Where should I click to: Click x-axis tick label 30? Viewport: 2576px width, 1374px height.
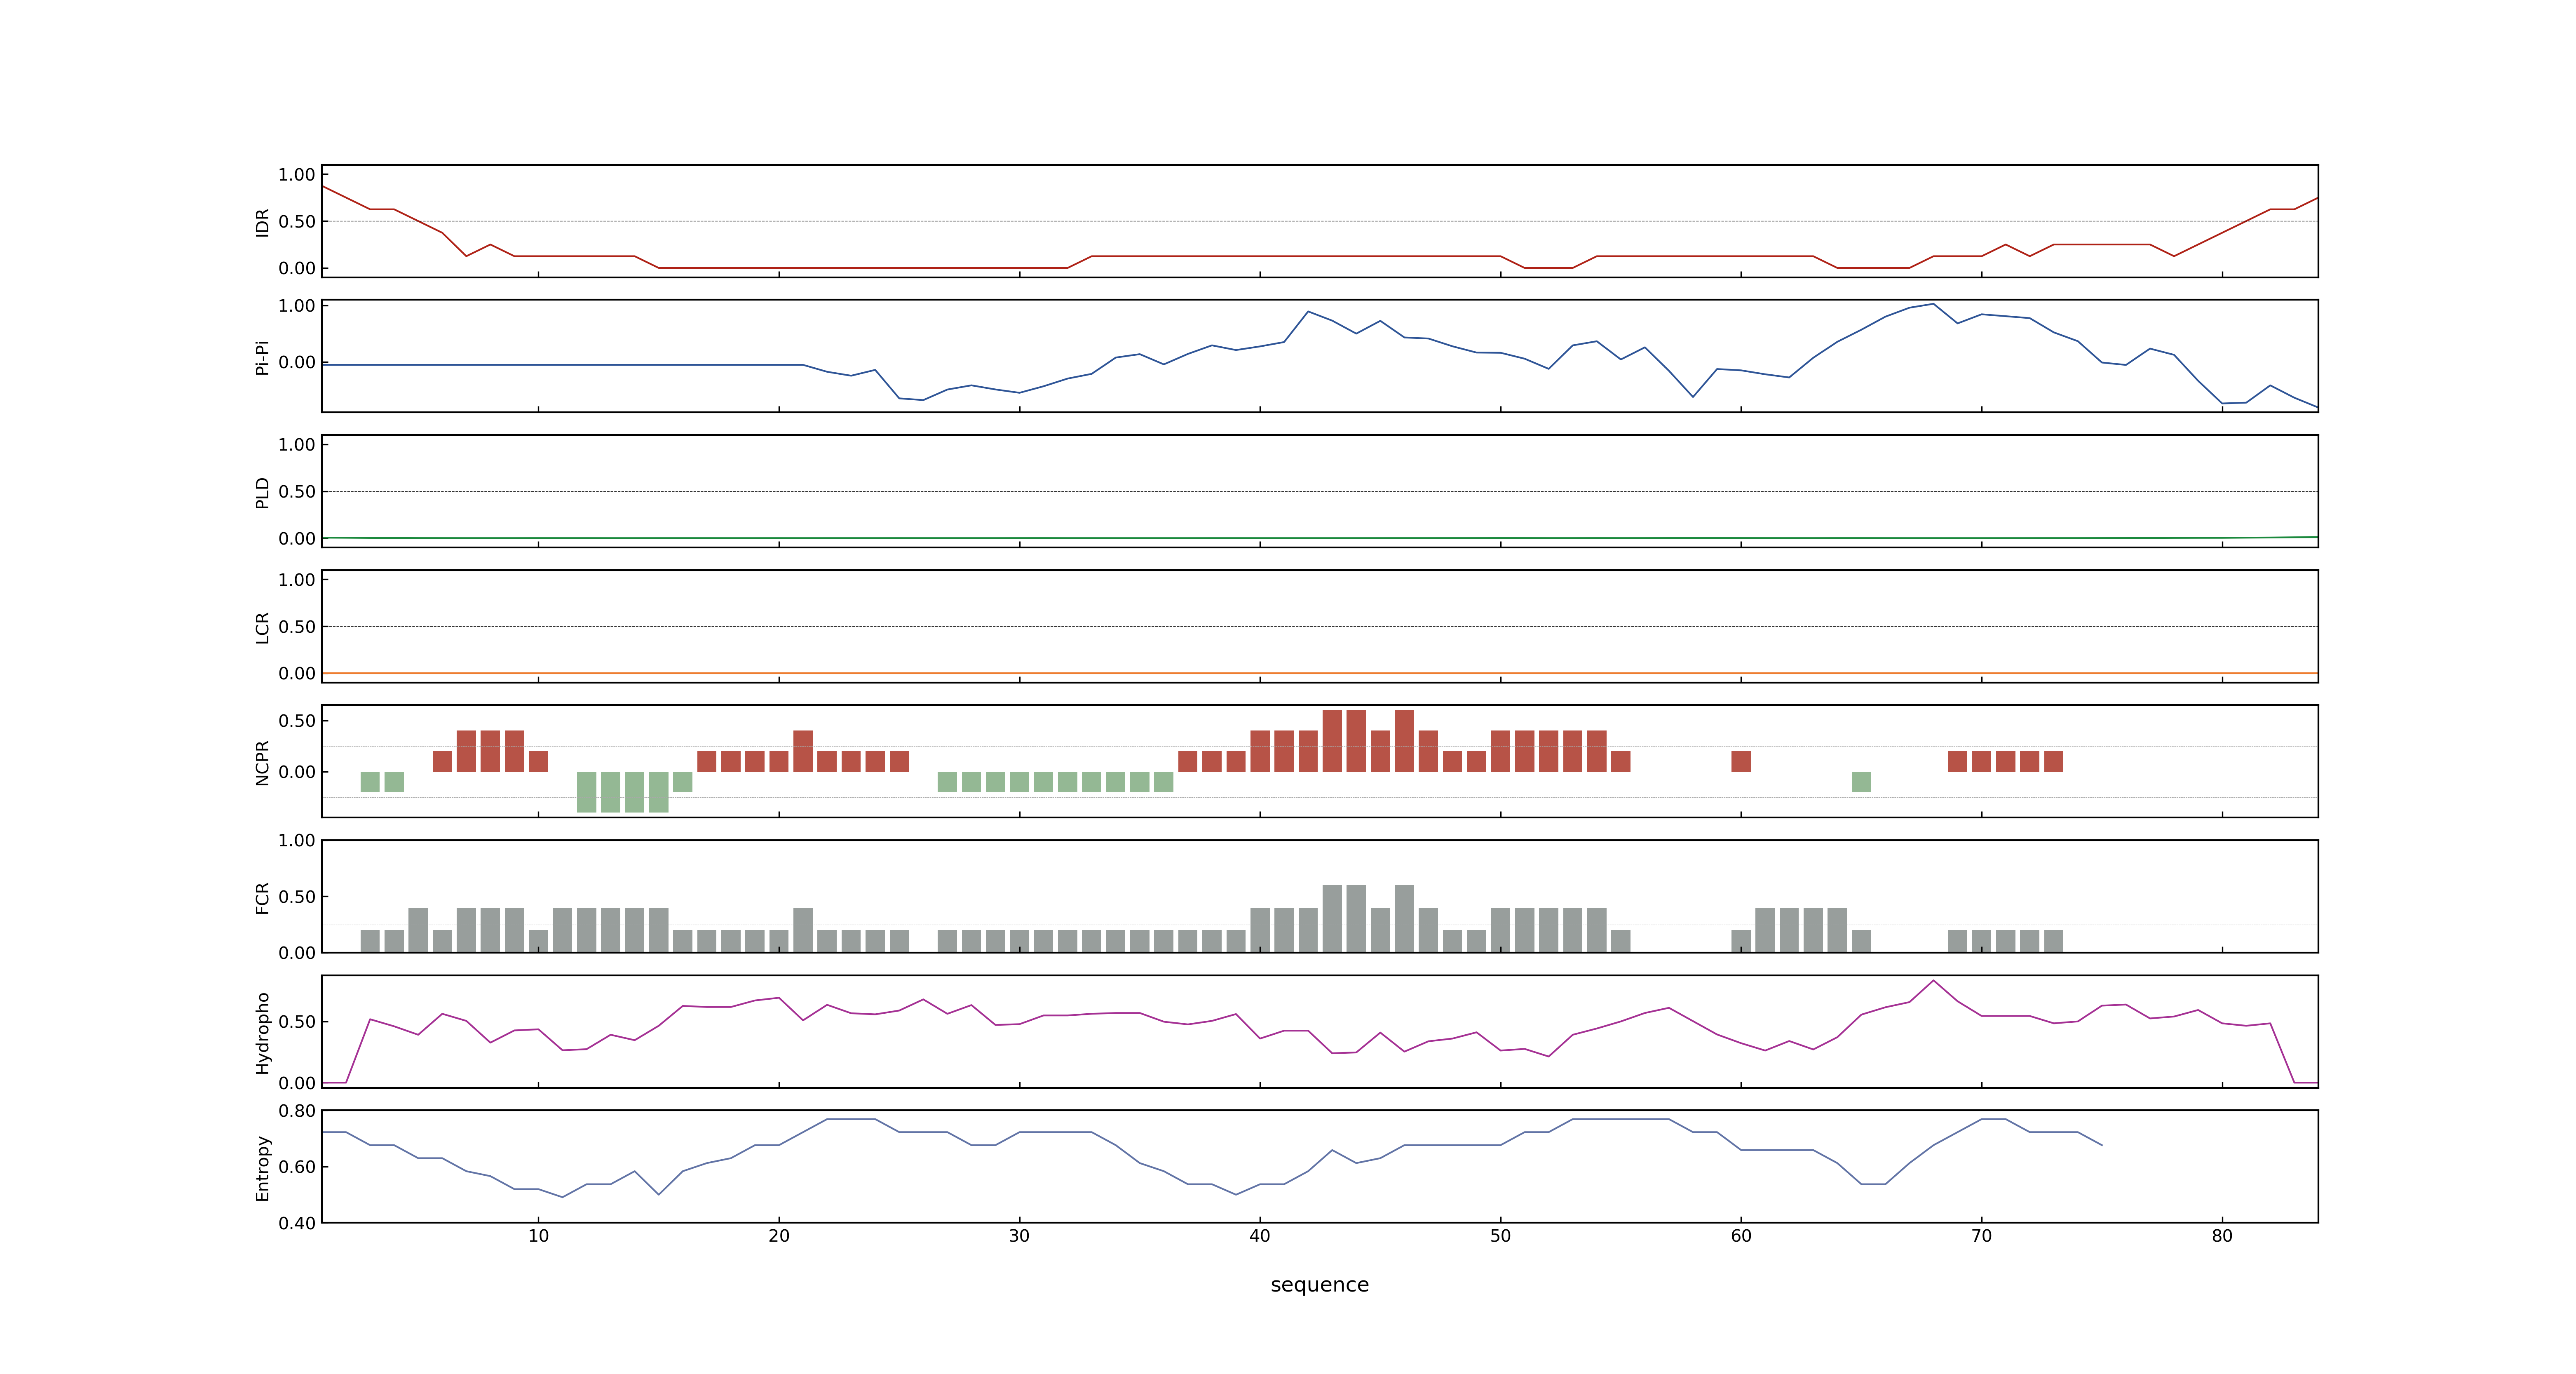[1019, 1236]
